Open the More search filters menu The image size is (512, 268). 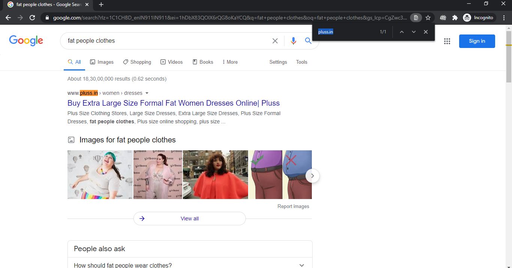[x=230, y=62]
